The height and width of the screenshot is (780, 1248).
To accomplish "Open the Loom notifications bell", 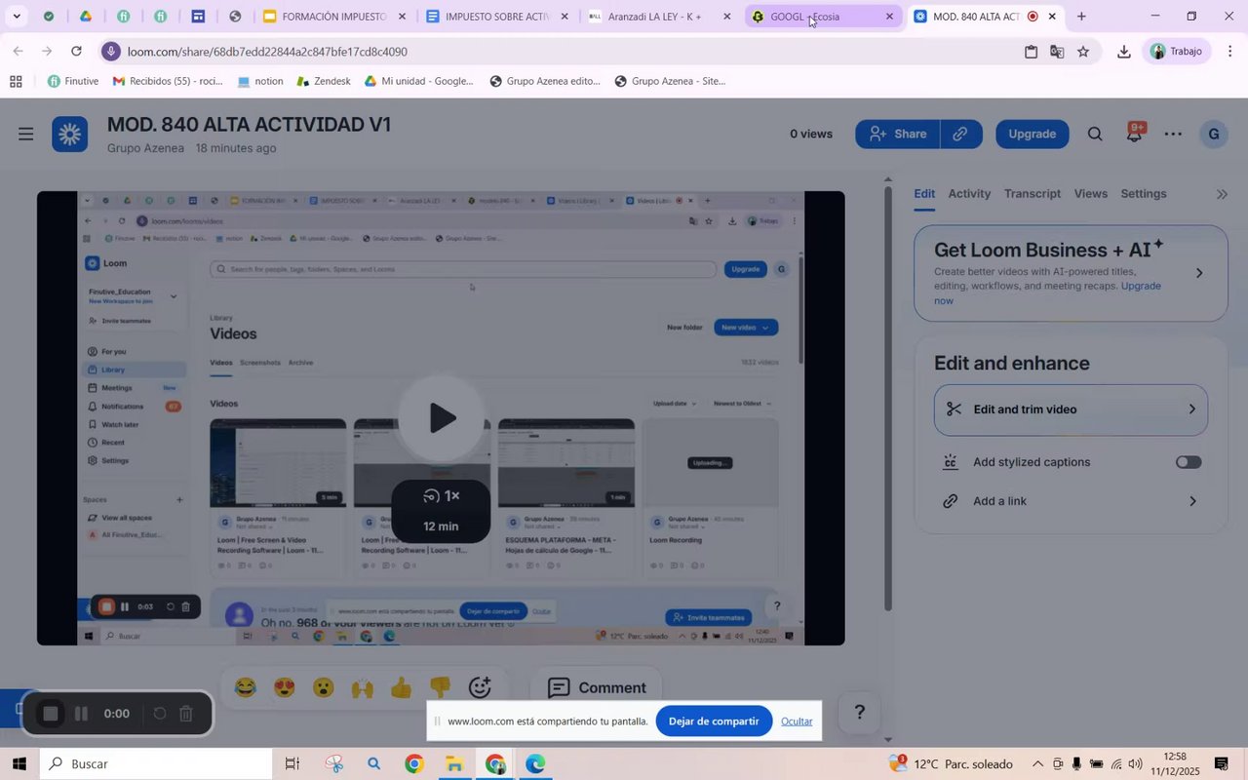I will [x=1134, y=135].
